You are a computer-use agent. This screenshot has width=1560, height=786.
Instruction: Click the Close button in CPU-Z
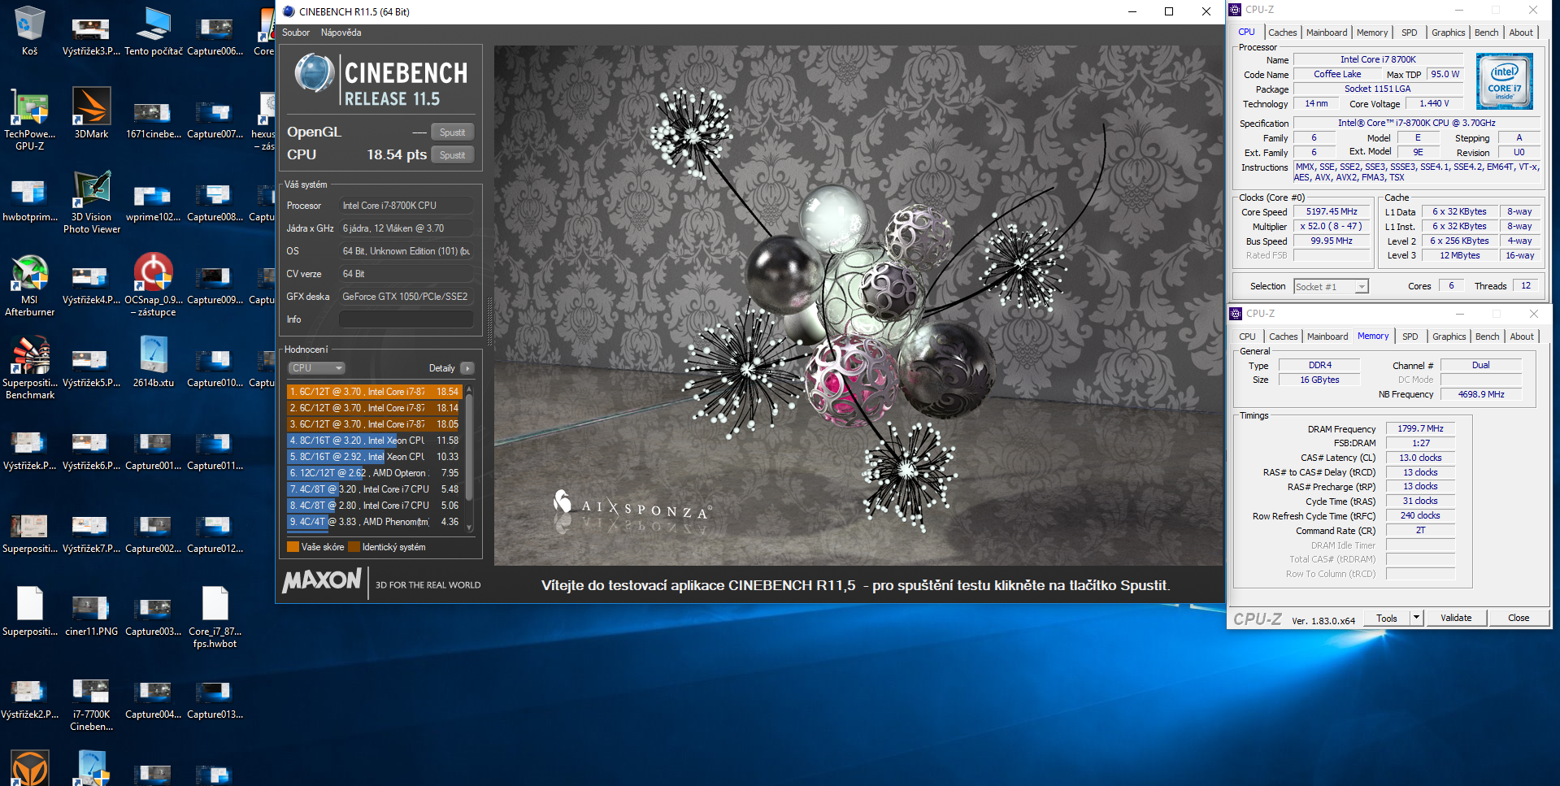pos(1519,618)
